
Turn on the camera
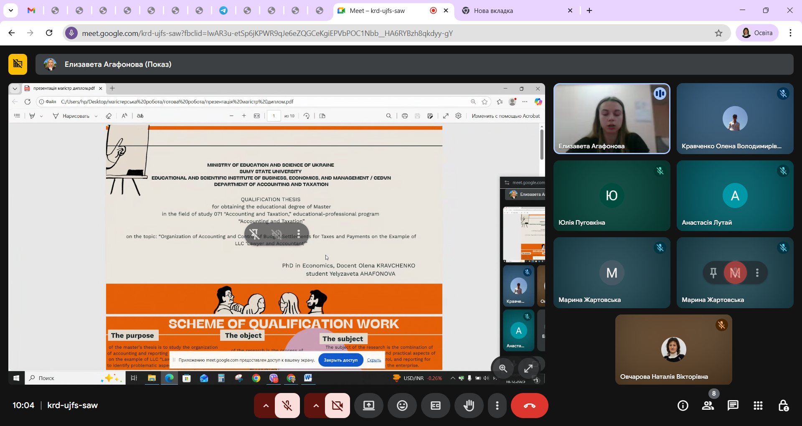338,406
